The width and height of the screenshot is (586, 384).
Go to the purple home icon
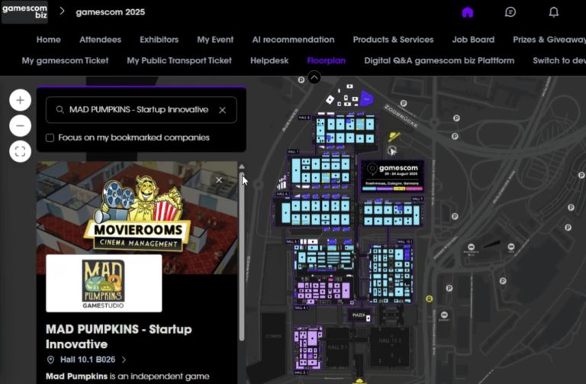coord(468,12)
